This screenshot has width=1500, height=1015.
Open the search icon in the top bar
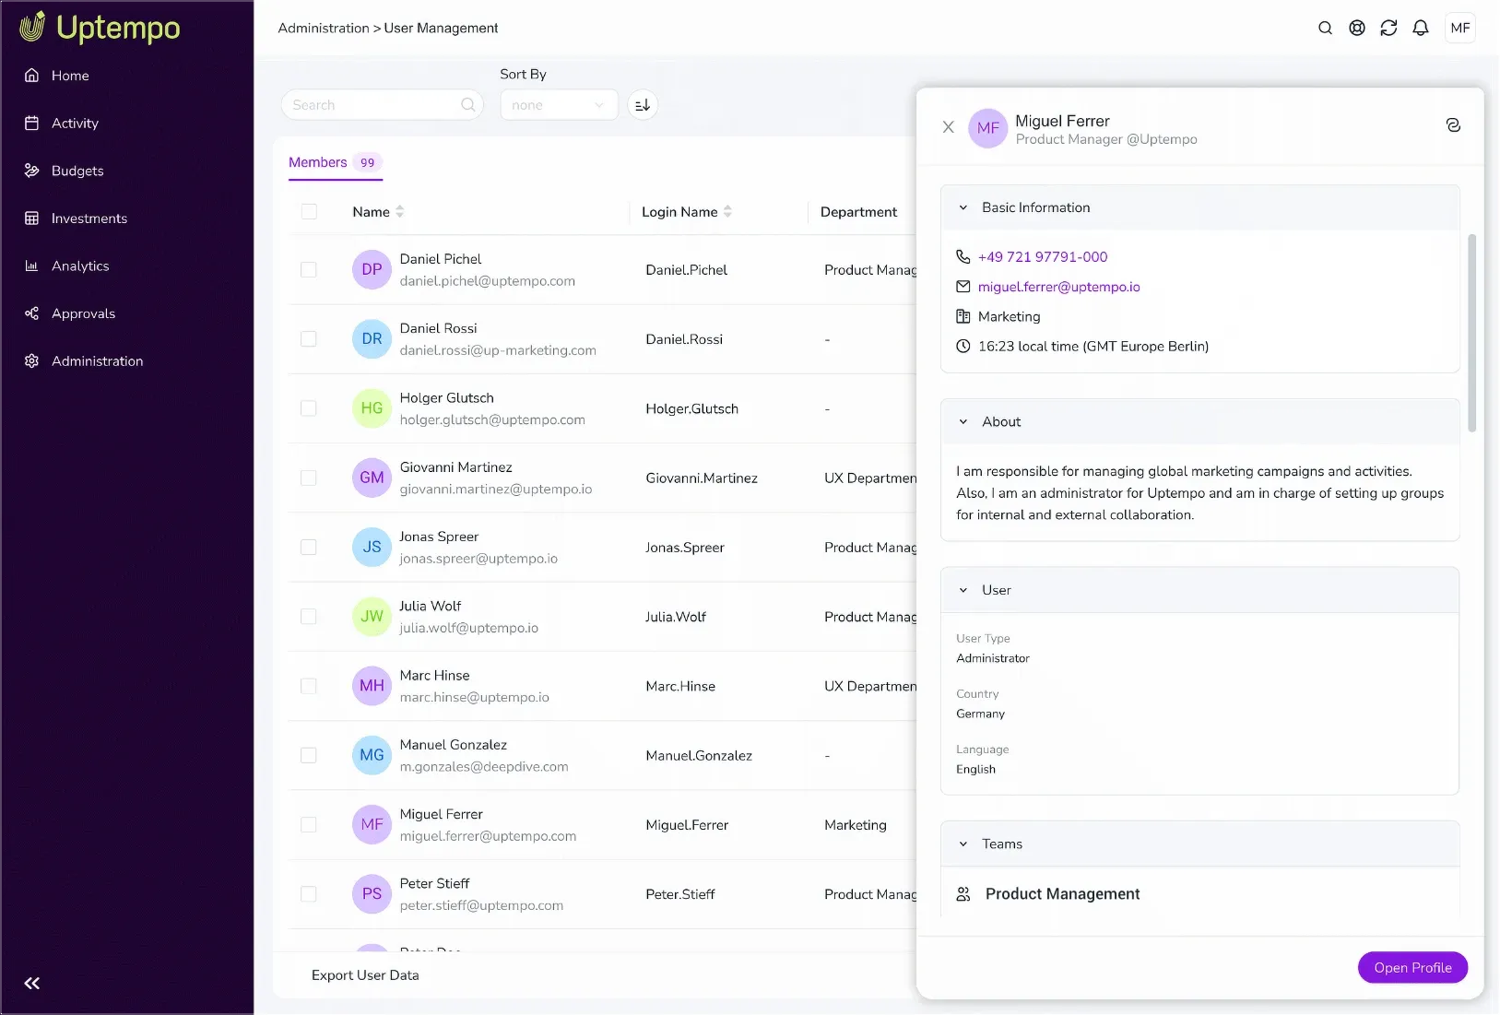1325,28
